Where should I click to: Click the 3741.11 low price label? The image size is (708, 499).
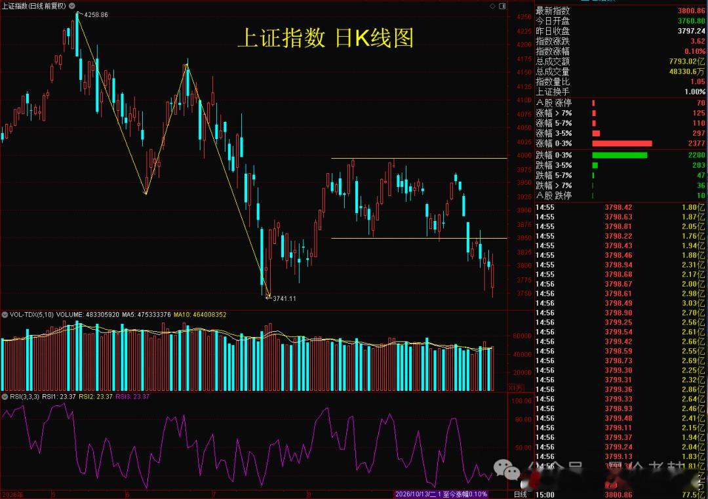[285, 298]
